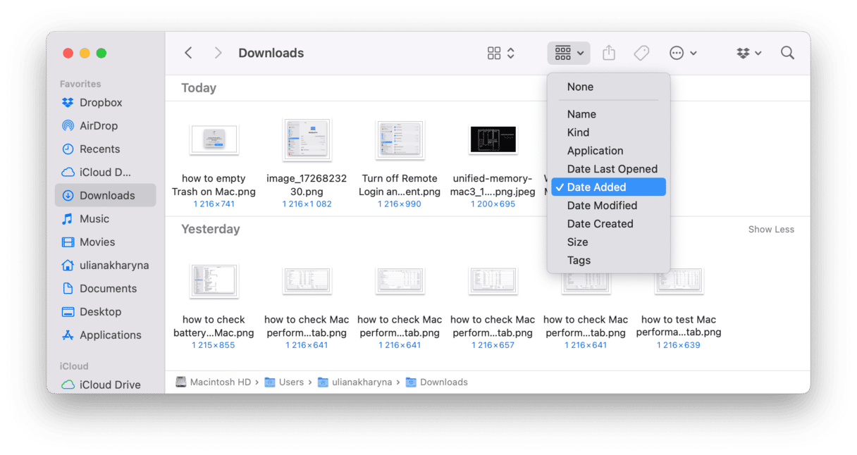
Task: Click the AirDrop sidebar icon
Action: point(68,125)
